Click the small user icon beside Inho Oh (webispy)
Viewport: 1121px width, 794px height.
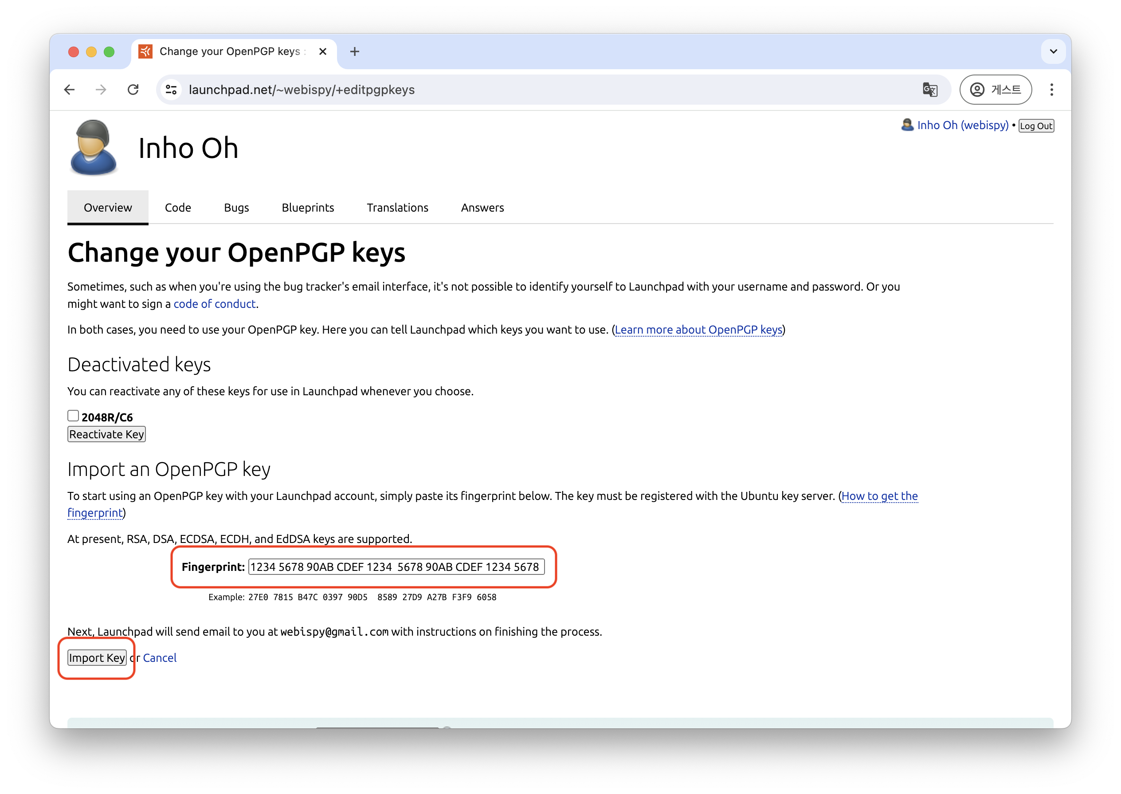tap(907, 125)
